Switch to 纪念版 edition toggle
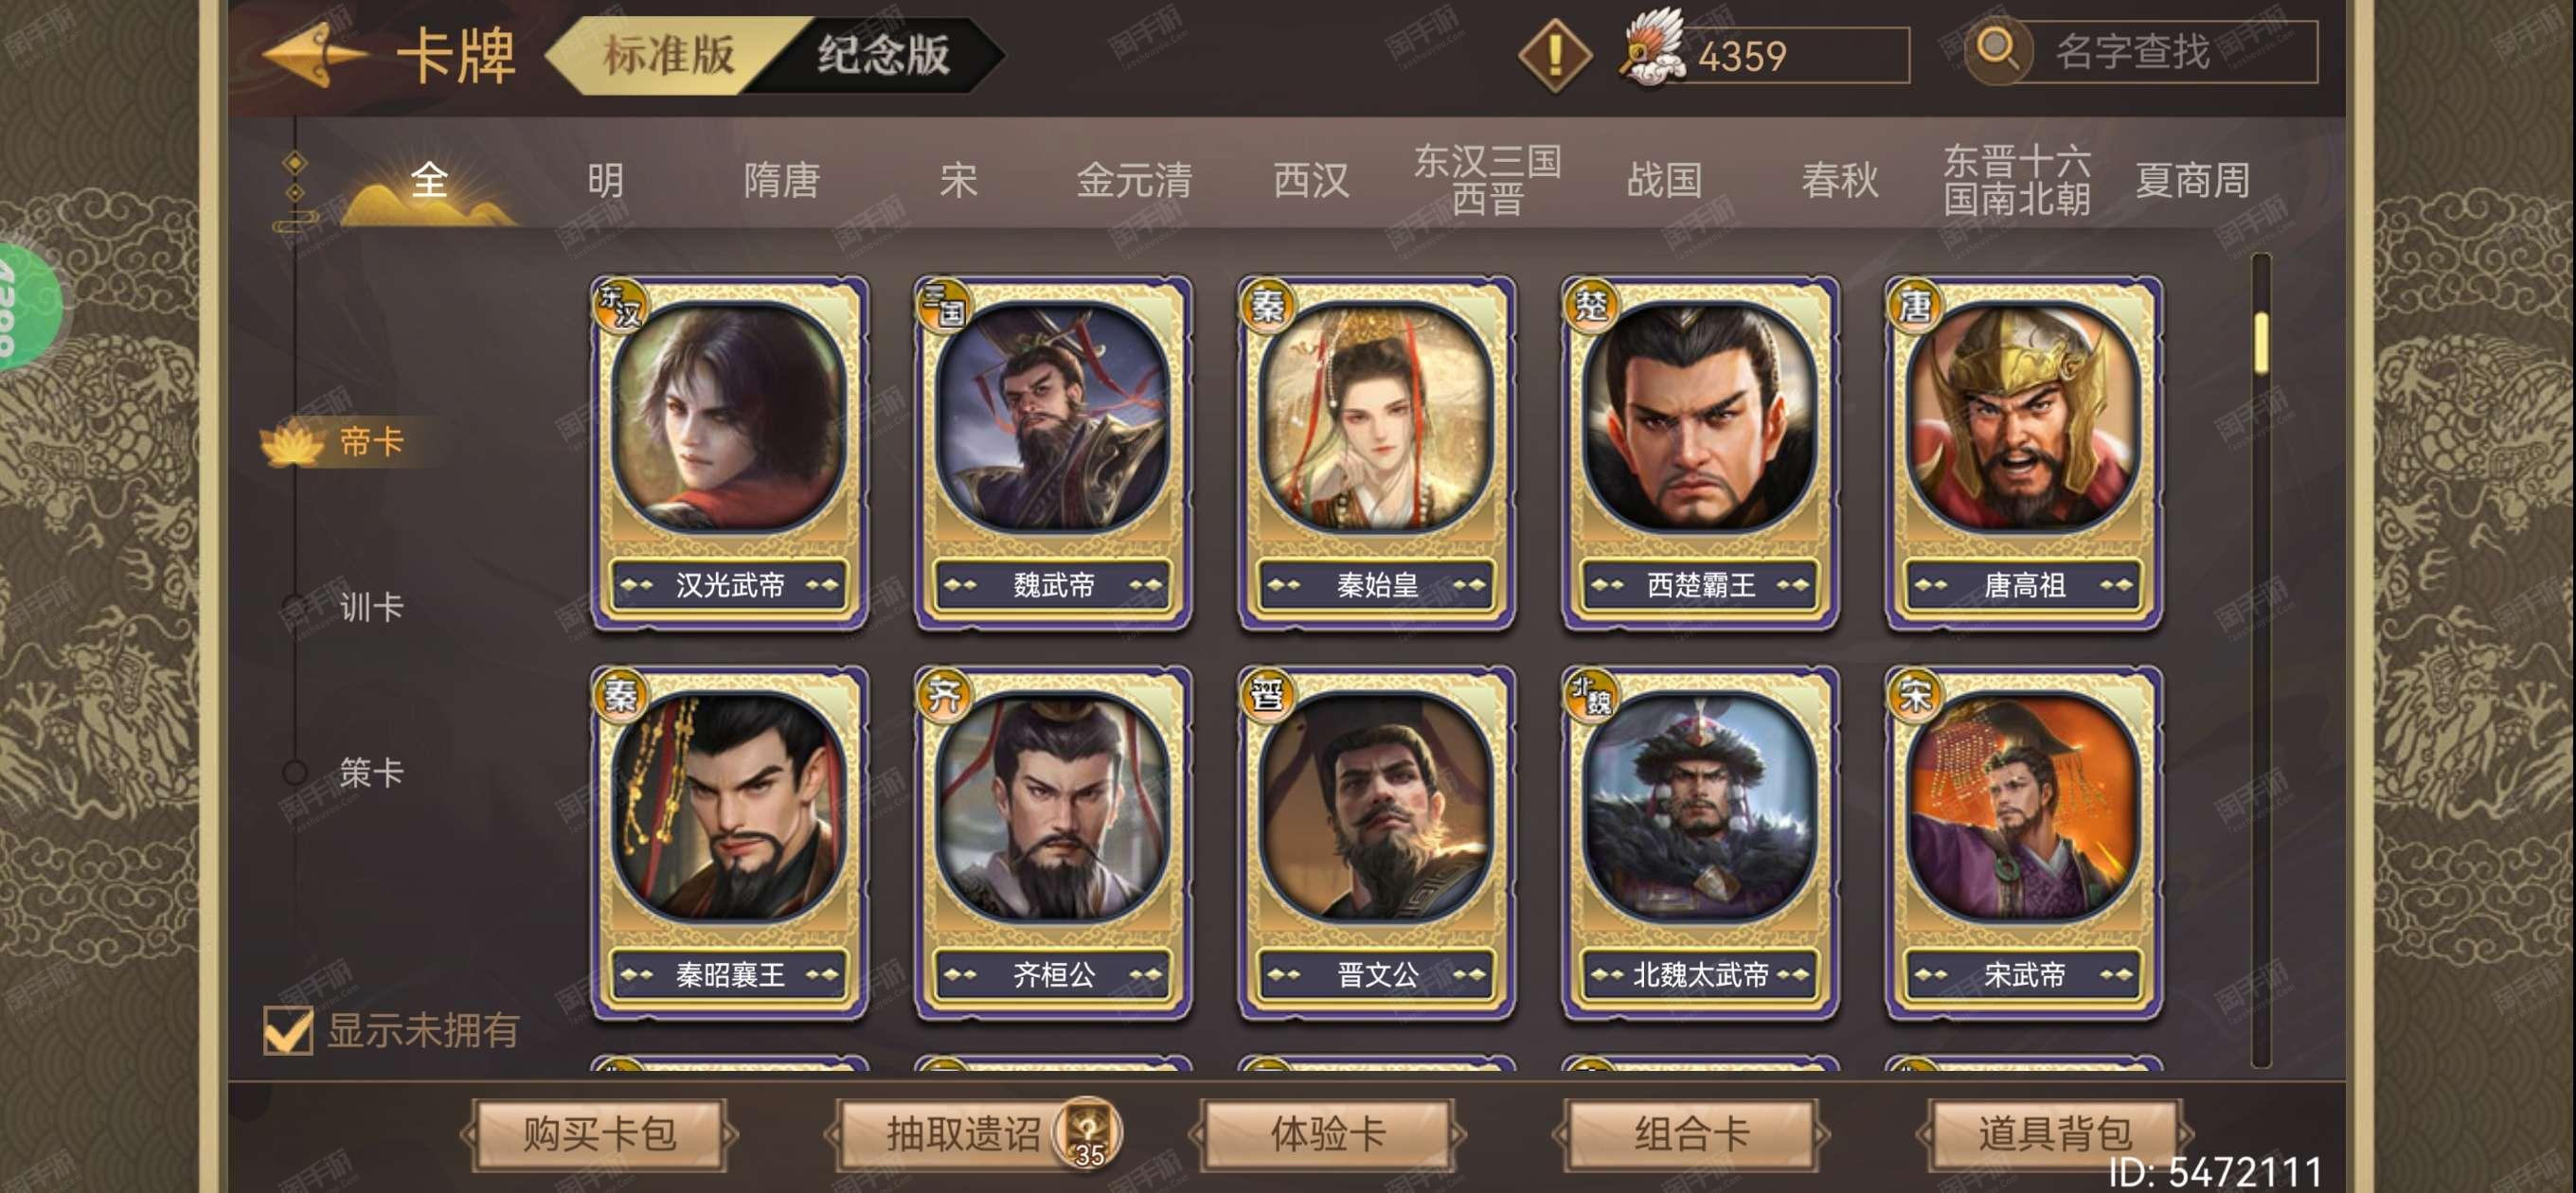This screenshot has height=1193, width=2576. [883, 54]
